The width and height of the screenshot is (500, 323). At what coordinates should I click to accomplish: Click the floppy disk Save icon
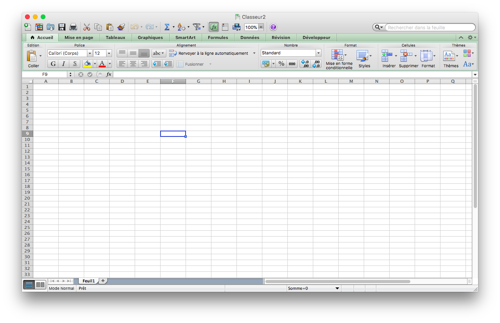pyautogui.click(x=62, y=27)
